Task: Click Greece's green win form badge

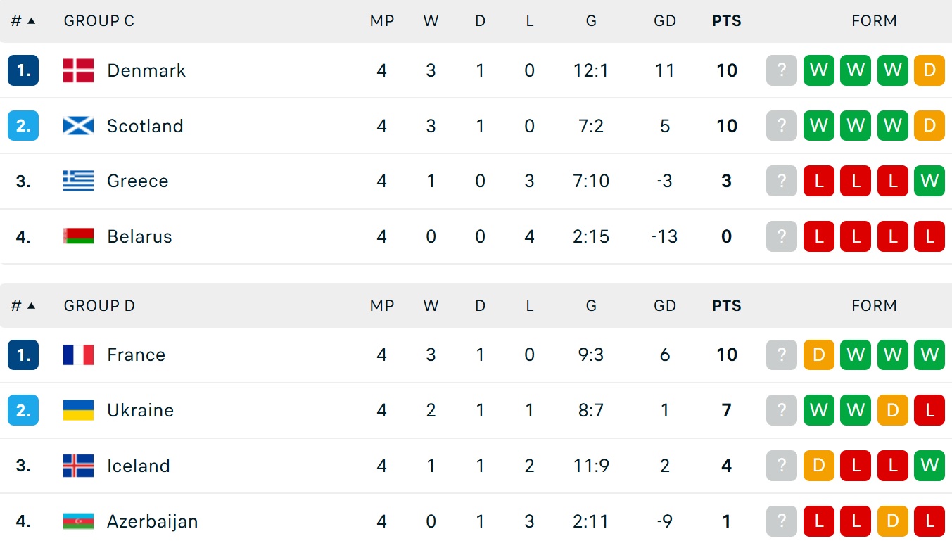Action: pos(929,181)
